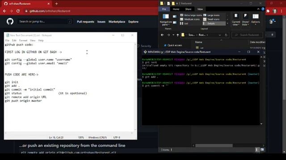Open Home tab in File Explorer ribbon
The height and width of the screenshot is (160, 286).
(176, 9)
